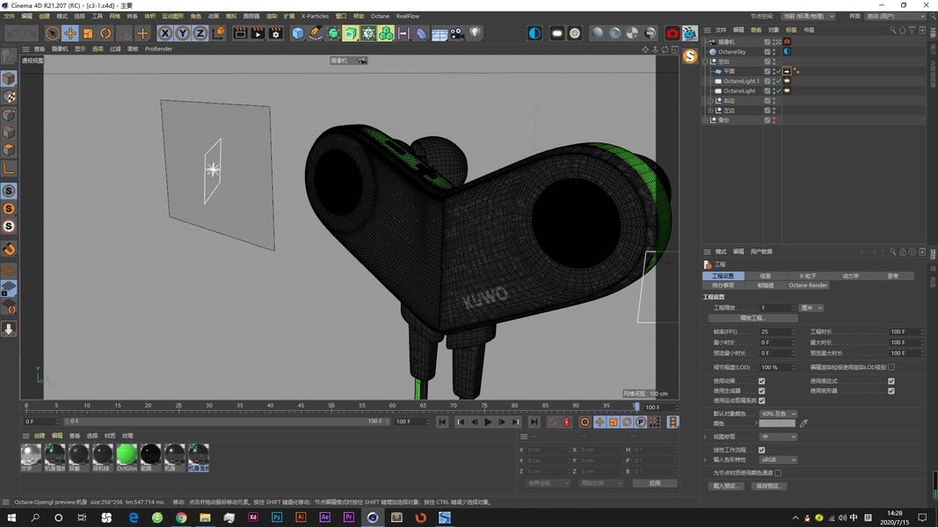Toggle 线性工作流程 checkbox

coord(761,450)
